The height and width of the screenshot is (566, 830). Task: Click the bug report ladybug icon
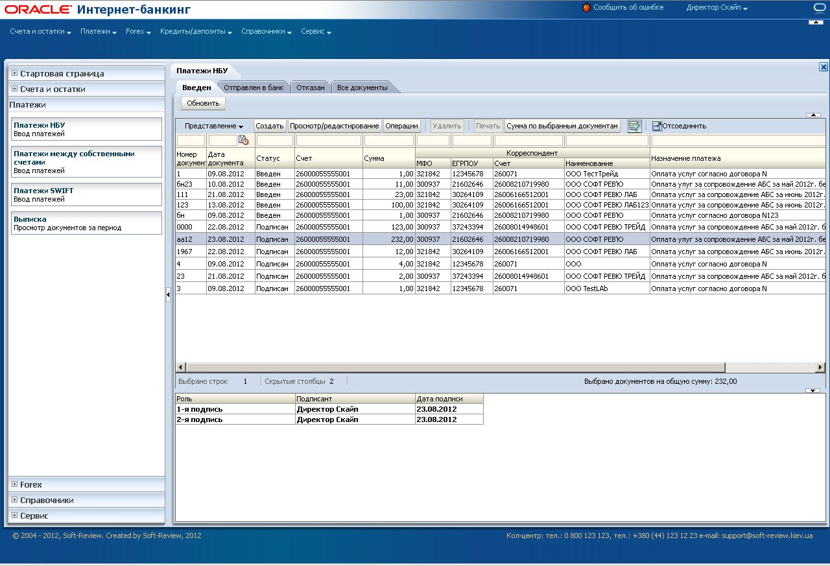[x=586, y=8]
